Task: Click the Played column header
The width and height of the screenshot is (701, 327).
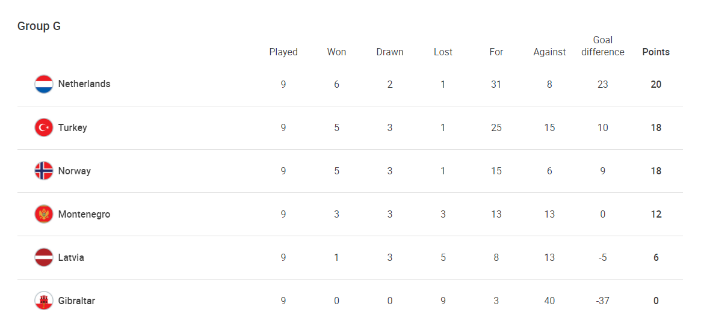Action: [x=283, y=52]
